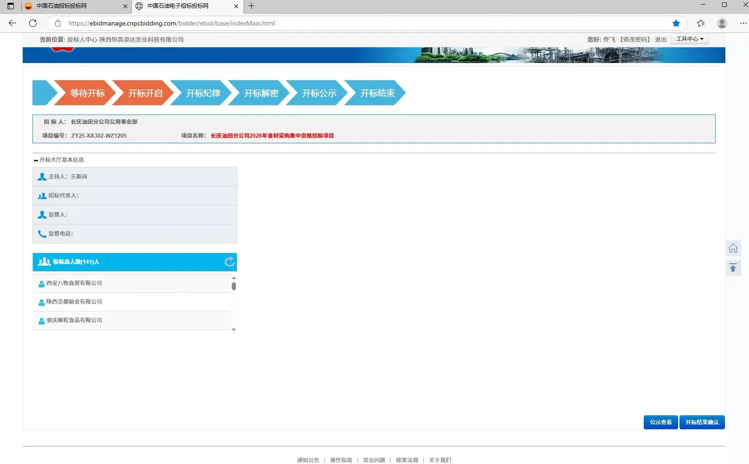Image resolution: width=749 pixels, height=464 pixels.
Task: Open a new browser tab
Action: coord(251,6)
